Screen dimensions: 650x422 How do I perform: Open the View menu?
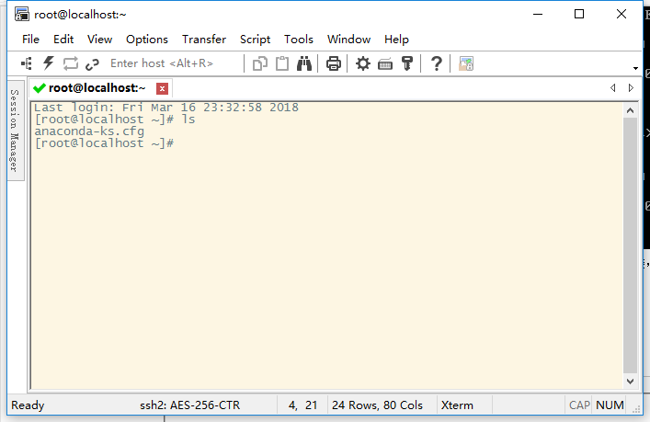(x=99, y=39)
